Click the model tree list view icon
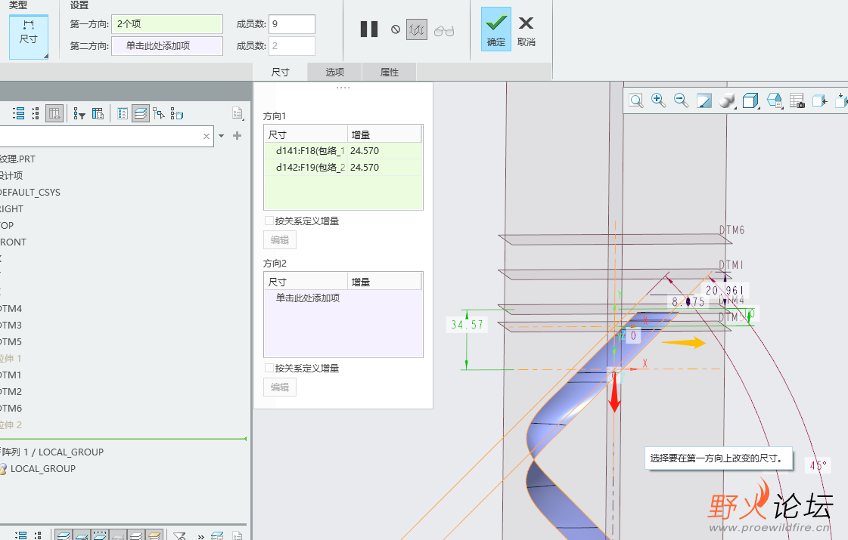Image resolution: width=848 pixels, height=540 pixels. coord(123,113)
